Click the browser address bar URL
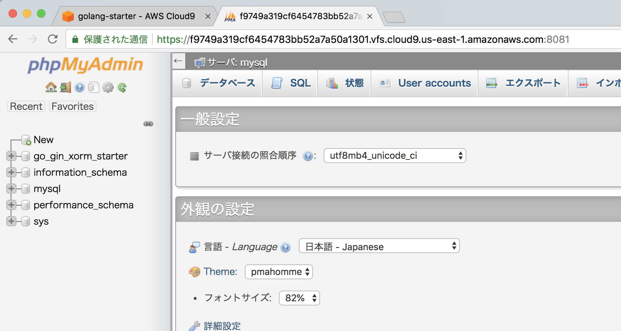The height and width of the screenshot is (331, 621). tap(363, 39)
